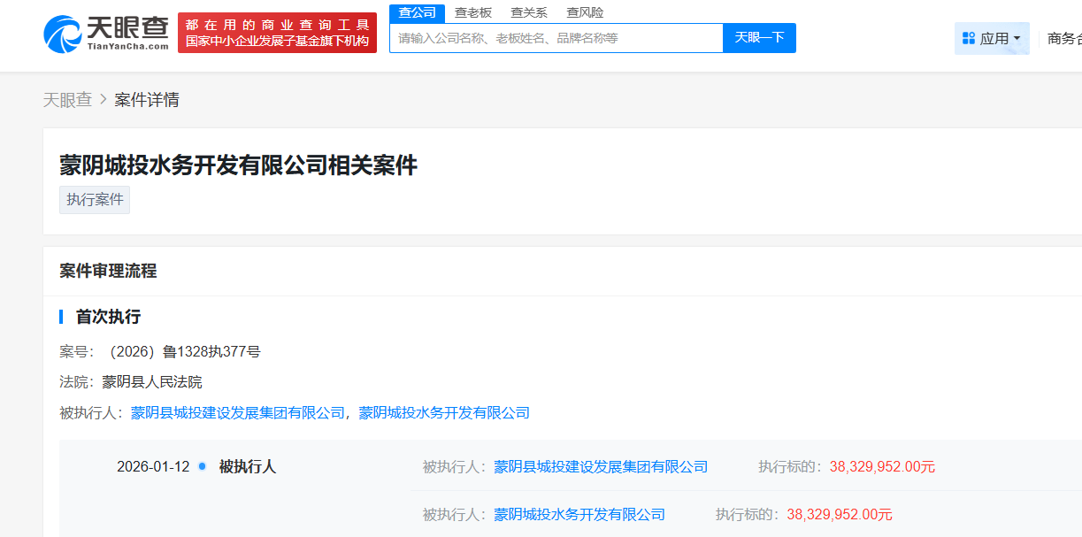Image resolution: width=1082 pixels, height=537 pixels.
Task: Click the grid icon beside 应用
Action: click(x=968, y=38)
